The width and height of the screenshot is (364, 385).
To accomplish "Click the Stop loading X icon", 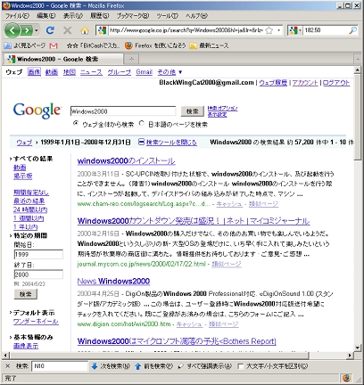I will 68,30.
